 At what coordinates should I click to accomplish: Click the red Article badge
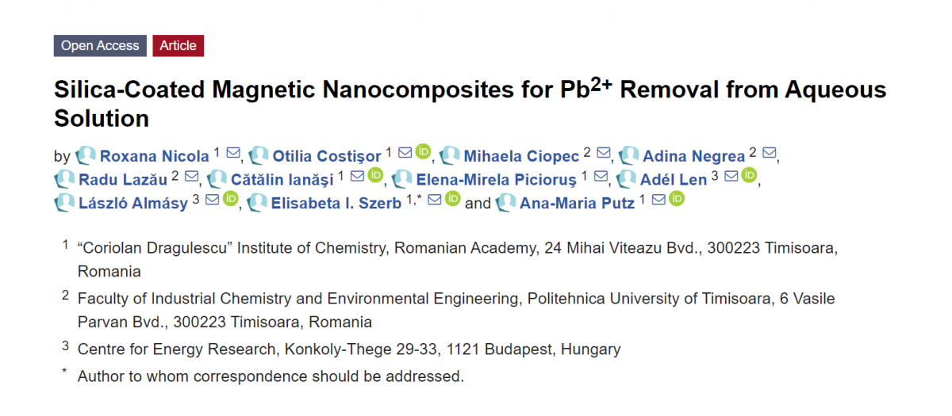click(x=178, y=45)
